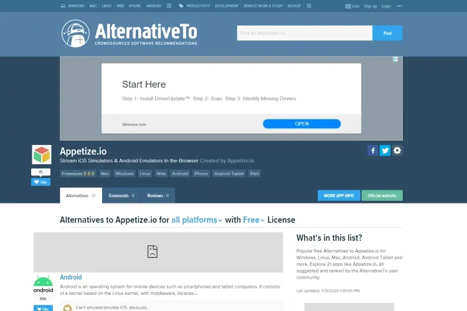The width and height of the screenshot is (467, 311).
Task: Open the Official website button
Action: point(382,195)
